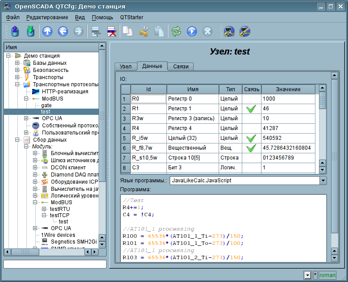
Task: Click the Segnetics SMH2Gi device icon
Action: (45, 242)
